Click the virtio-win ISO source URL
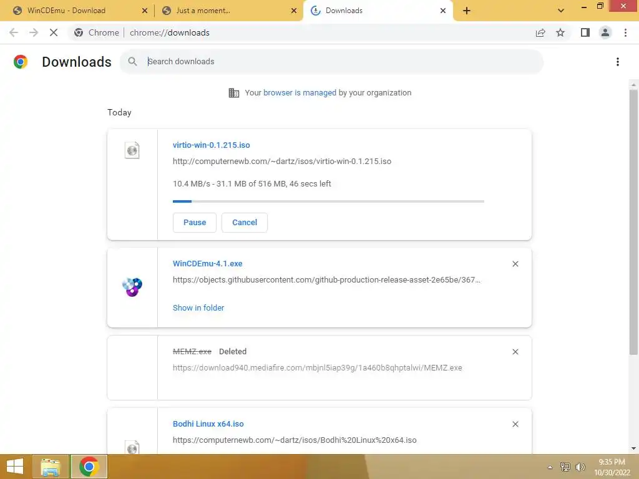Image resolution: width=639 pixels, height=479 pixels. point(281,162)
